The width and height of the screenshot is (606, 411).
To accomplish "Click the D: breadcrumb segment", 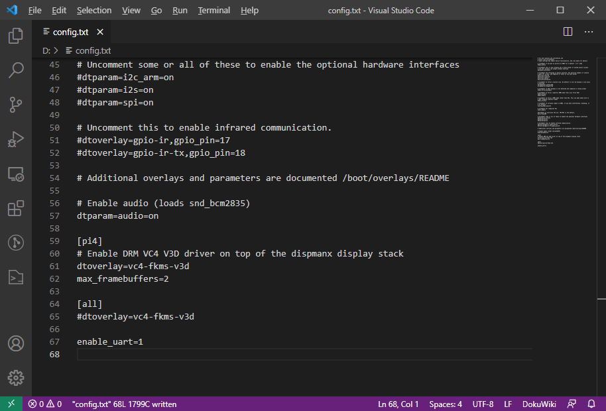I will click(x=46, y=50).
